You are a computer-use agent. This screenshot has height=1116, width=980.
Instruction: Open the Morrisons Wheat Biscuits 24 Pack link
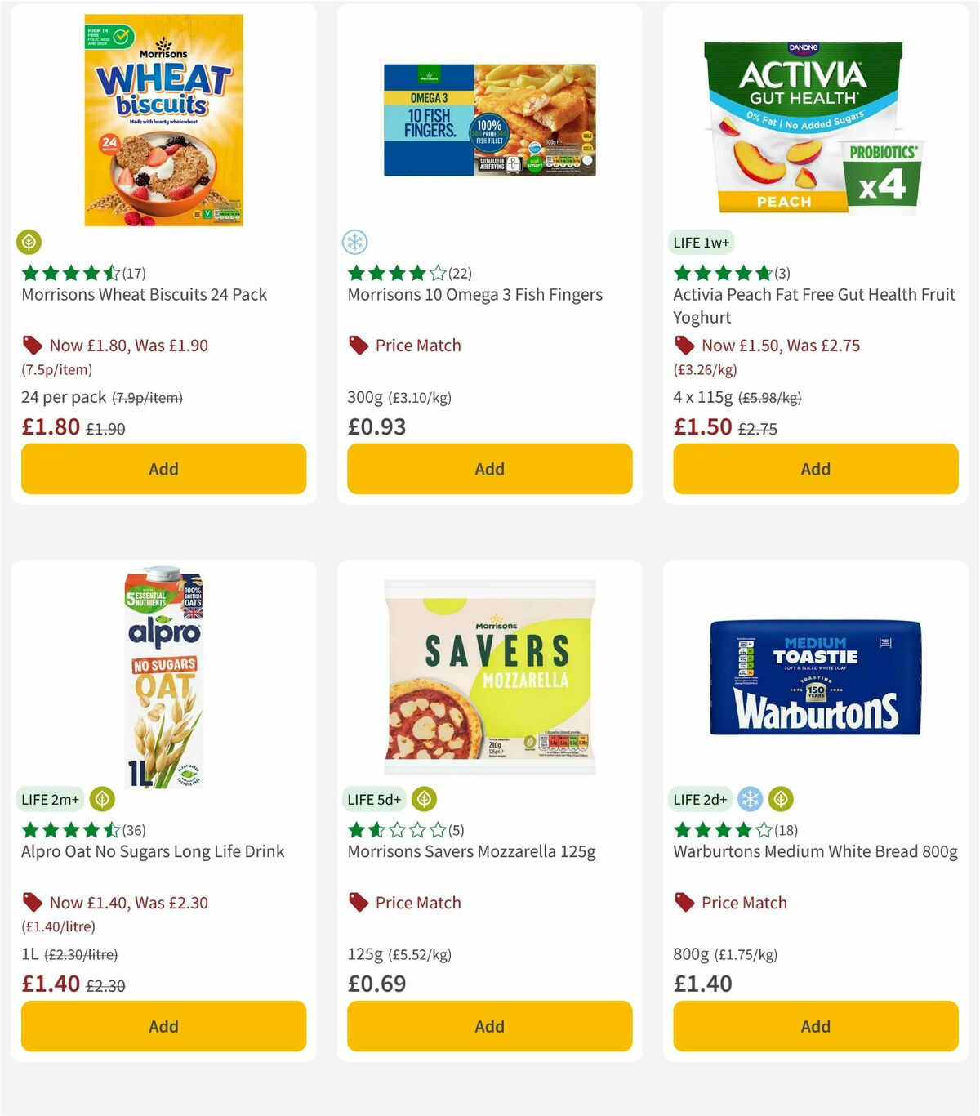tap(144, 295)
